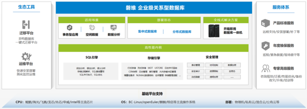Screen dimensions: 307x109
Task: Click the 快速安装部署 简化监控运维 description
Action: 26,72
